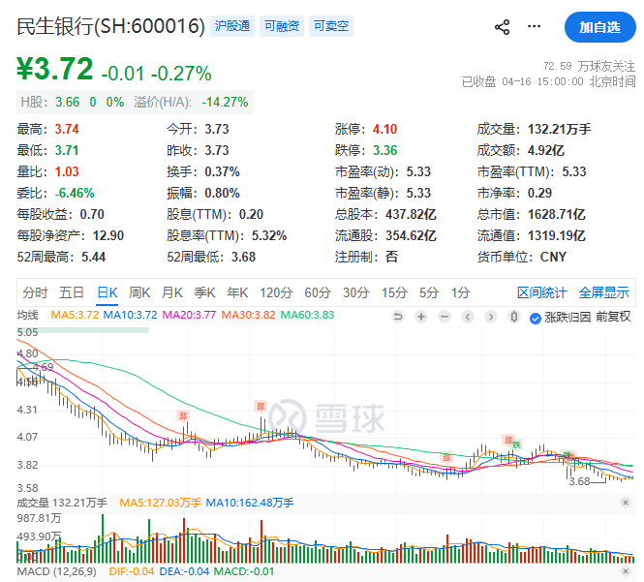This screenshot has height=582, width=644.
Task: Open the 全屏显示 fullscreen link
Action: [603, 292]
